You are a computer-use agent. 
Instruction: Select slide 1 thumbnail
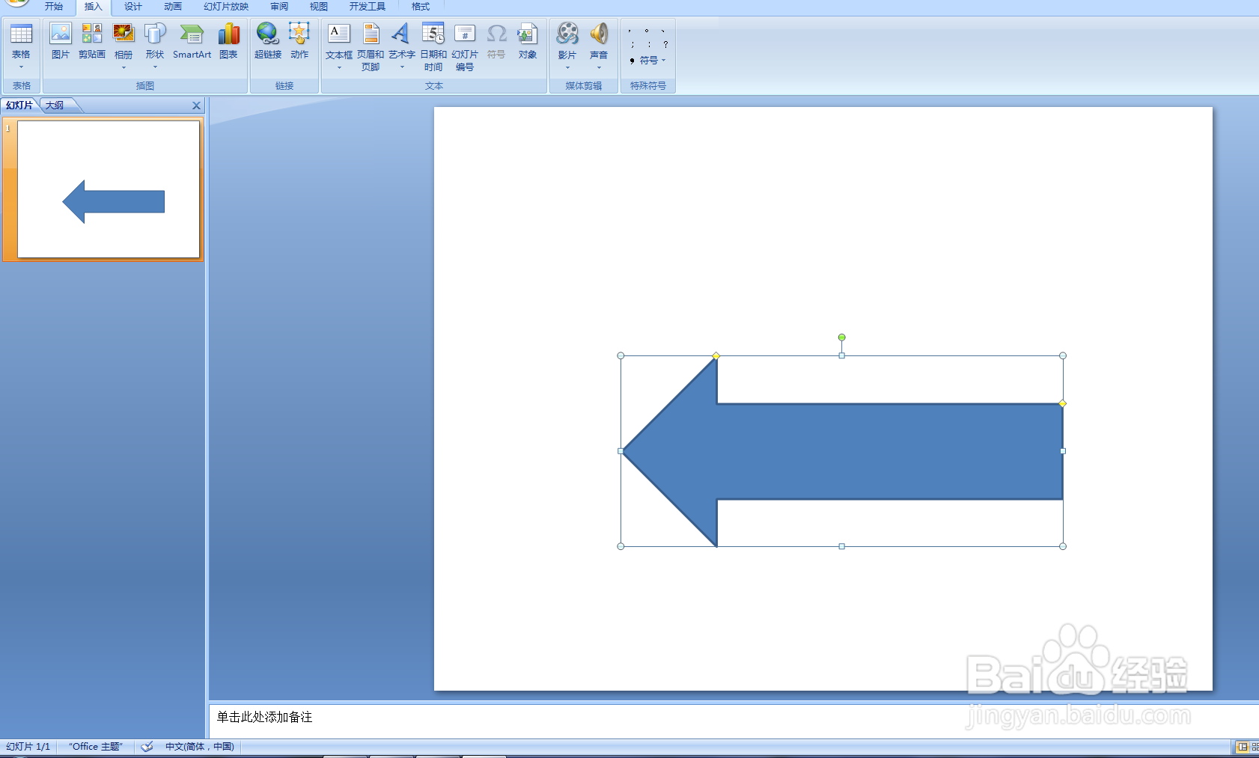tap(109, 189)
